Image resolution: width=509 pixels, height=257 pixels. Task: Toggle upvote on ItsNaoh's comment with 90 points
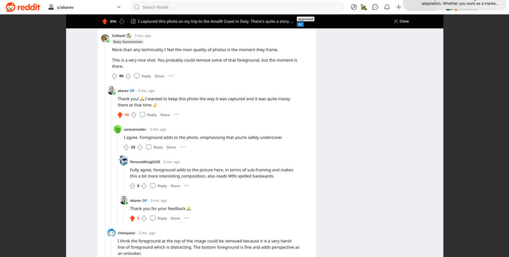tap(114, 76)
